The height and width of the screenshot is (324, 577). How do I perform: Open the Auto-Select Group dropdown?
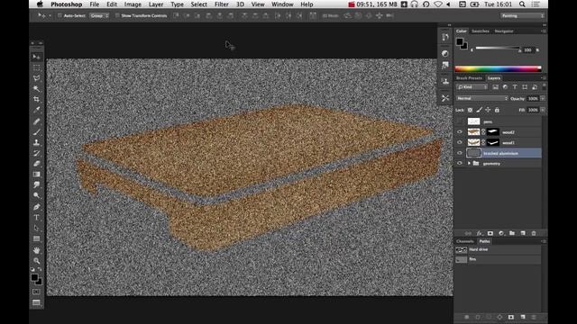coord(99,16)
